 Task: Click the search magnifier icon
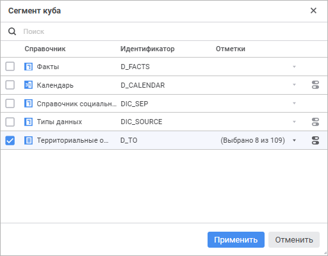click(12, 31)
